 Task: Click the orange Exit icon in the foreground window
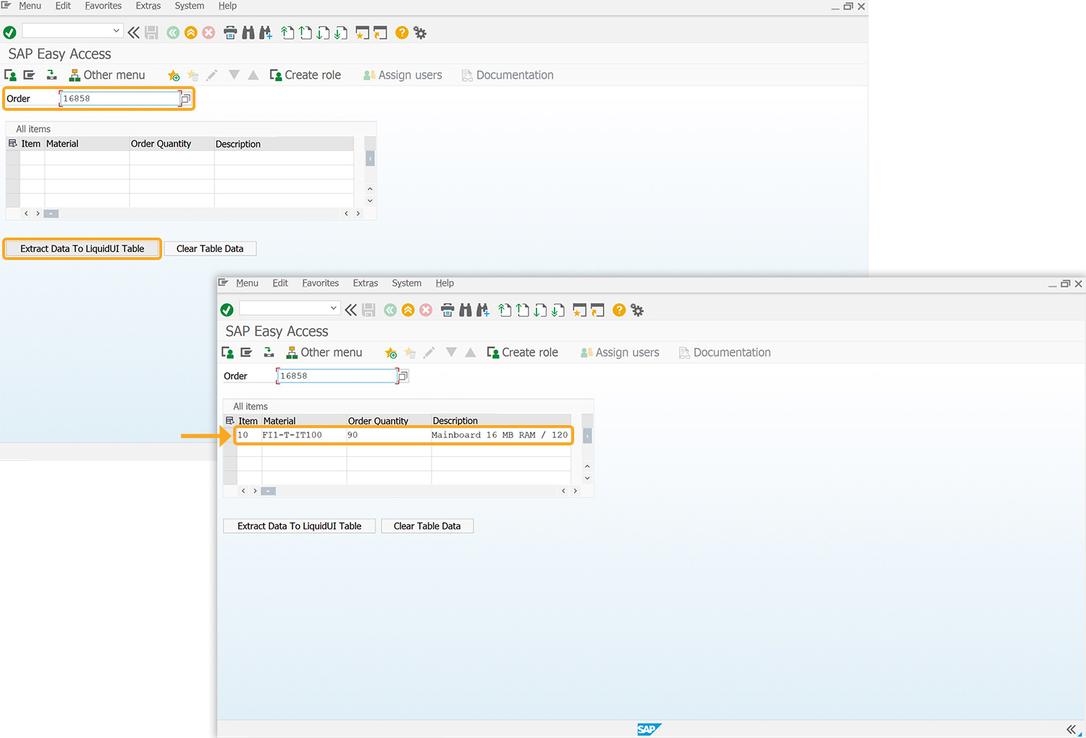click(x=408, y=310)
